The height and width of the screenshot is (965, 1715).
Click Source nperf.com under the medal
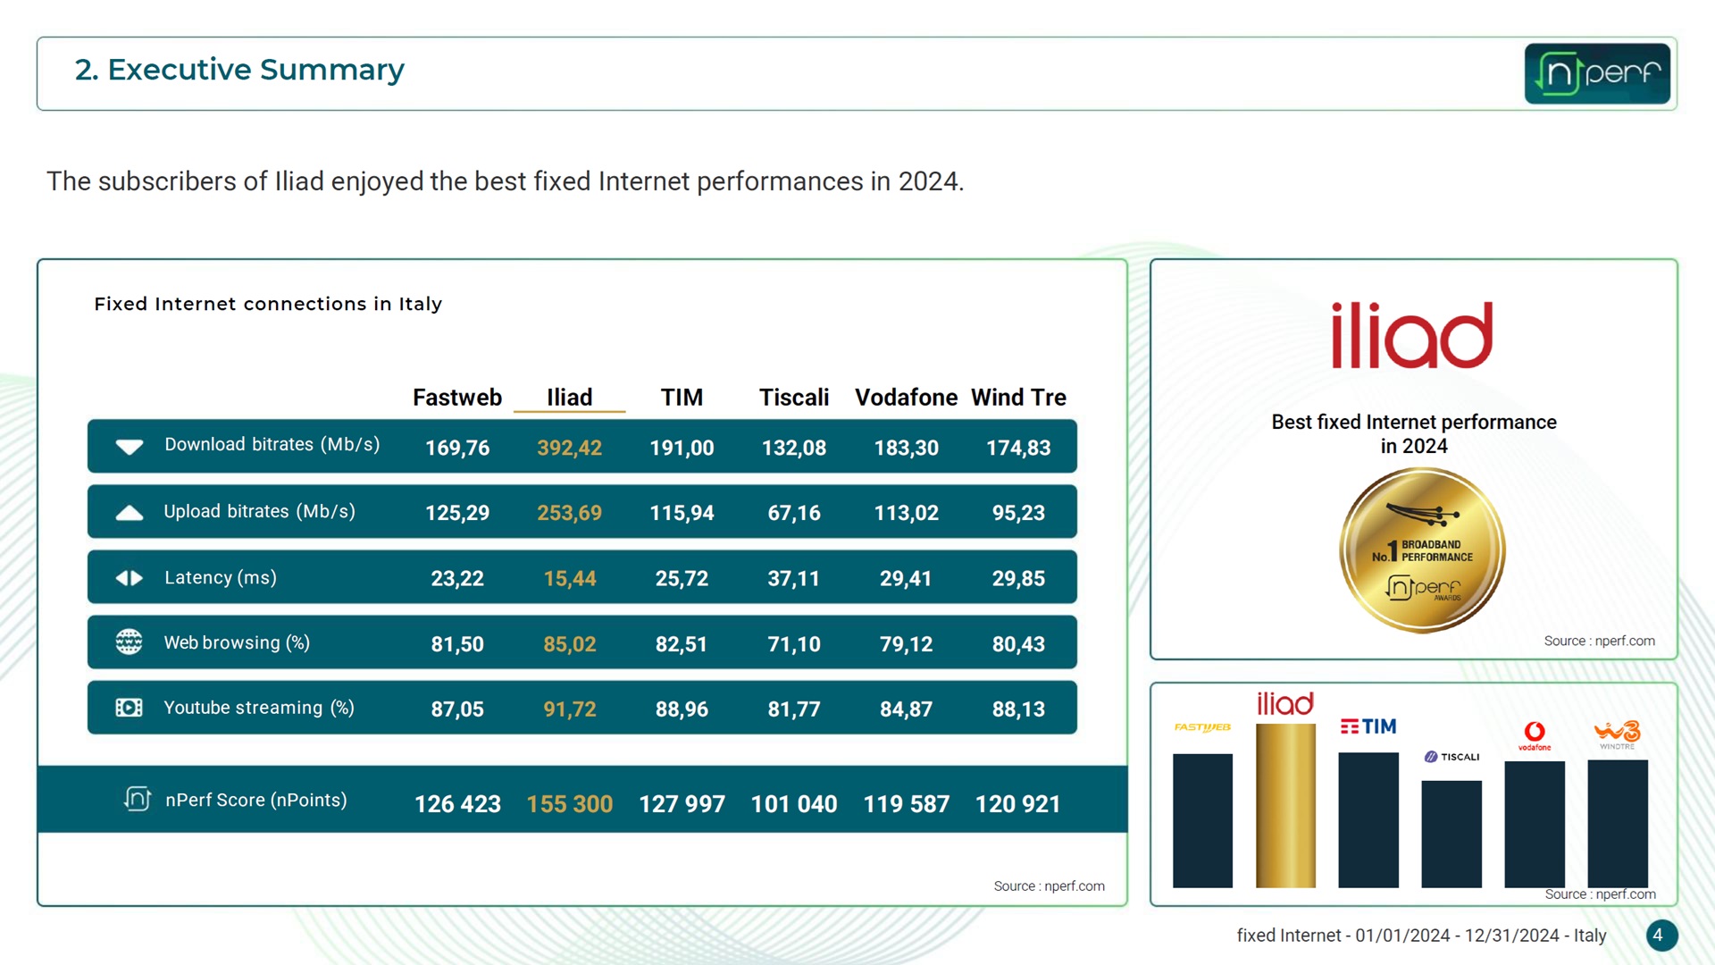tap(1599, 641)
